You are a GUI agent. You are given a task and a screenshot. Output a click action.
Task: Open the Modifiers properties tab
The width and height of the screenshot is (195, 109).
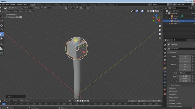pyautogui.click(x=165, y=72)
